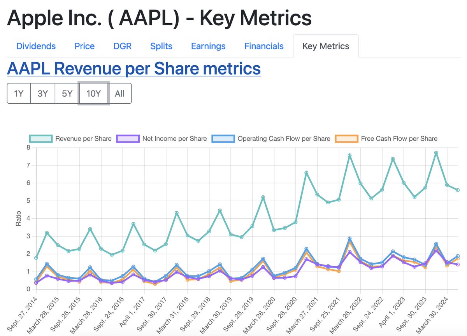The width and height of the screenshot is (467, 336).
Task: Click the Revenue per Share legend label
Action: (x=83, y=139)
